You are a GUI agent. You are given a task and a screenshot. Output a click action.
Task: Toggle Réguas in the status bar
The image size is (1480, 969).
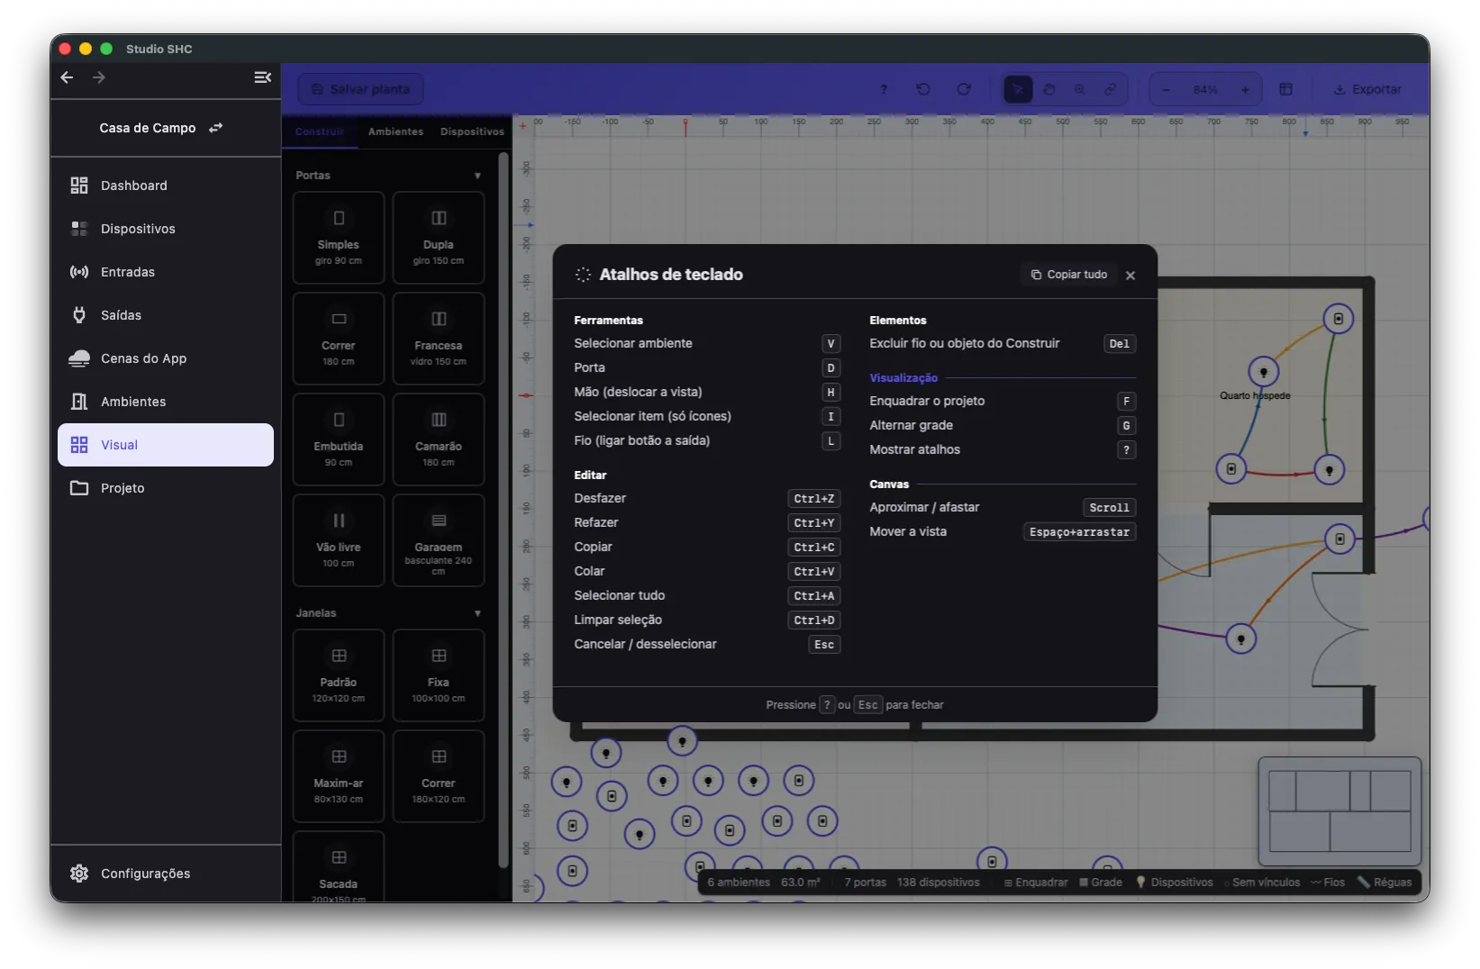(1385, 883)
